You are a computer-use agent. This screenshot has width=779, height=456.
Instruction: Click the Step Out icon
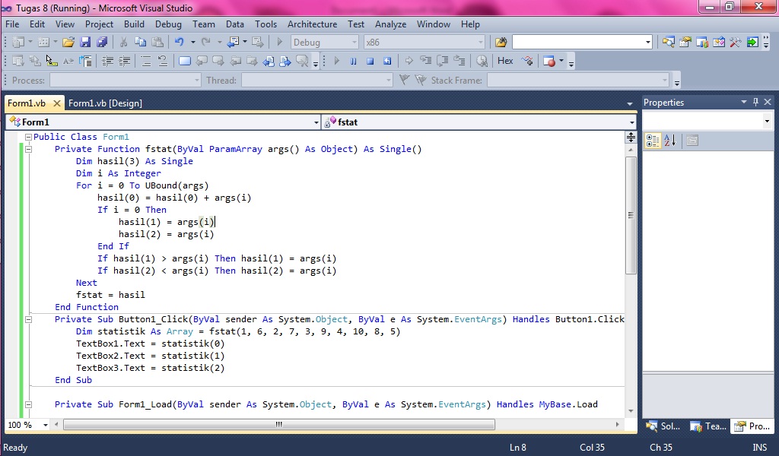(459, 61)
